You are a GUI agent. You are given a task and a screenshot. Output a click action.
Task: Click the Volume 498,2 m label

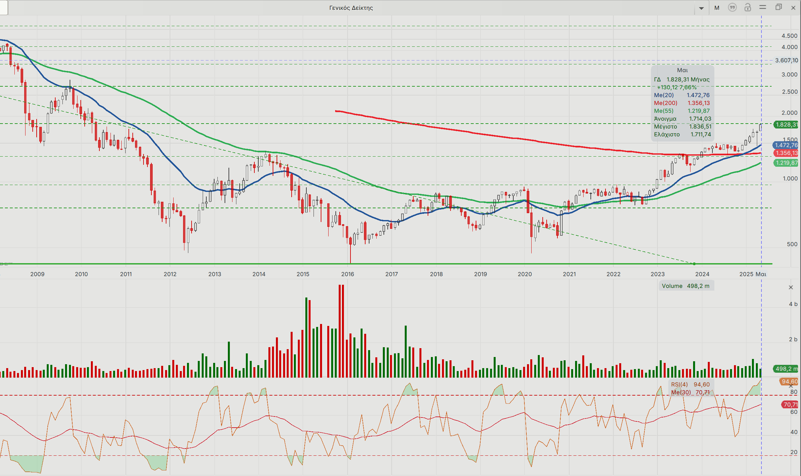[x=686, y=286]
